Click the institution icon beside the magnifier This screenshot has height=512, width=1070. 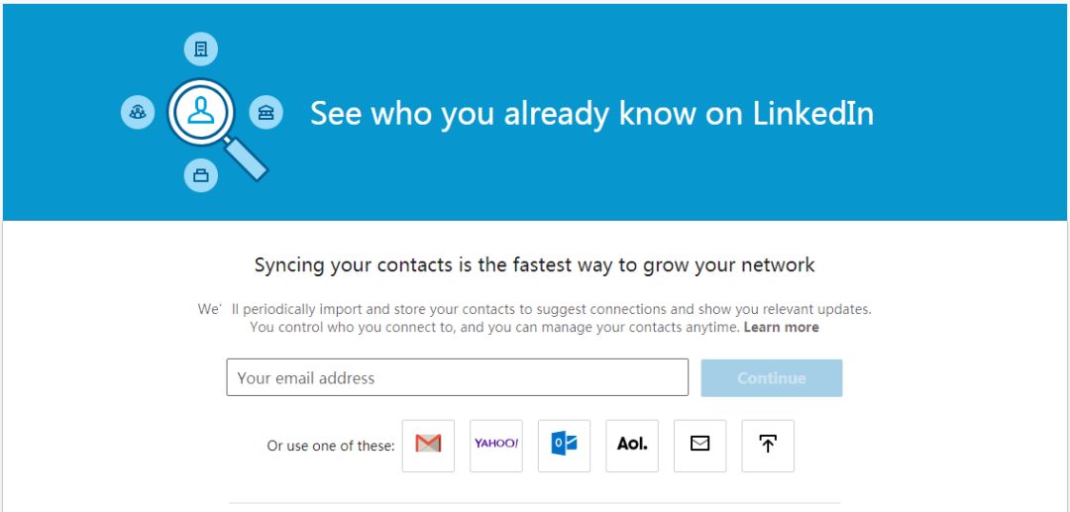pyautogui.click(x=266, y=113)
